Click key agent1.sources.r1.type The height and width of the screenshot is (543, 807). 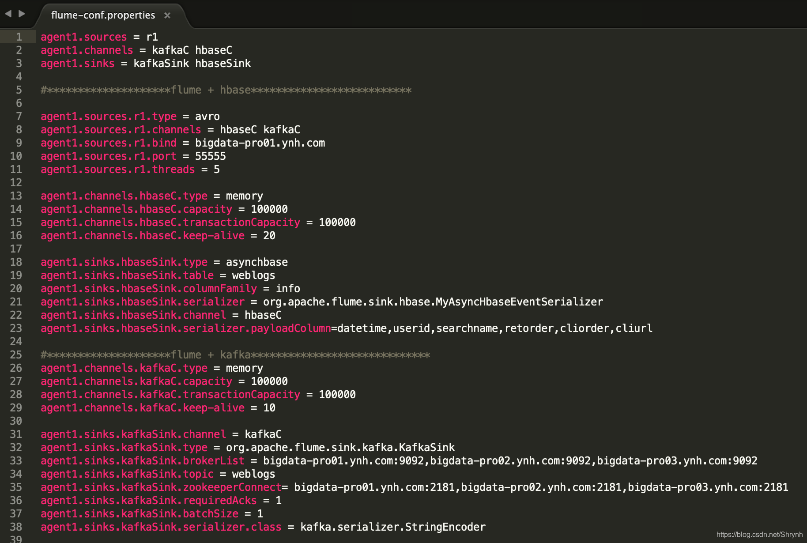click(109, 116)
